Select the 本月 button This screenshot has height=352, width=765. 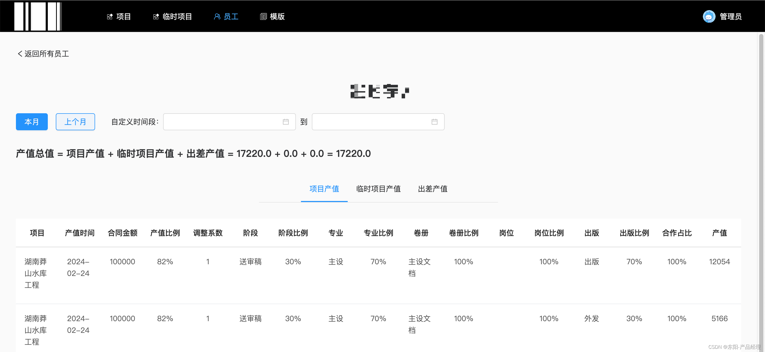pyautogui.click(x=32, y=122)
